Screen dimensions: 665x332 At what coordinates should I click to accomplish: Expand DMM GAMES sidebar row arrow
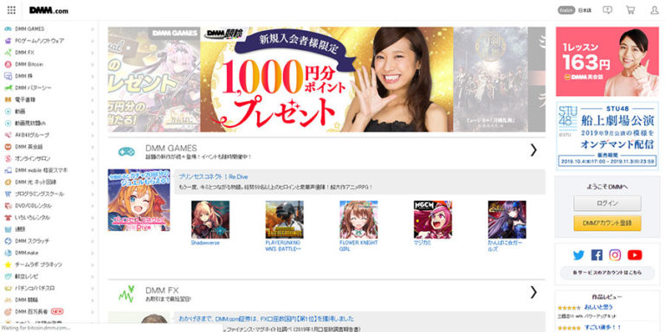pyautogui.click(x=92, y=29)
